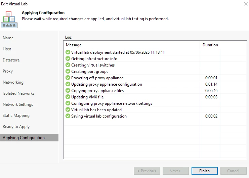Close the Edit Virtual Lab dialog
The image size is (249, 178).
point(246,4)
